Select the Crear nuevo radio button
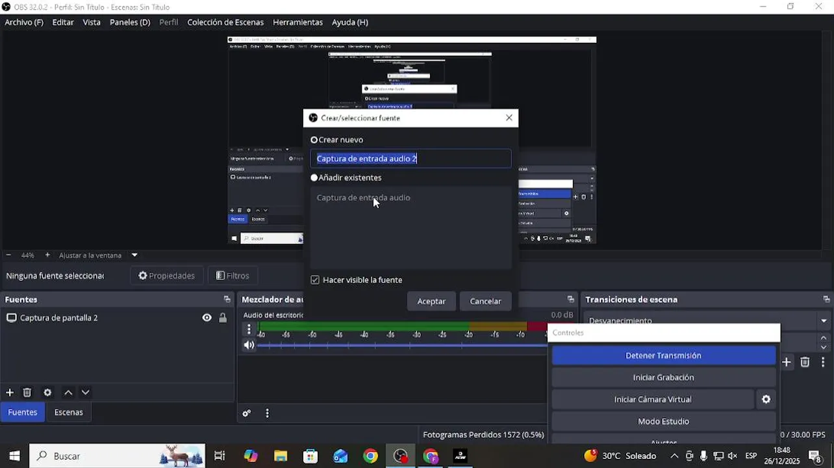 click(314, 140)
